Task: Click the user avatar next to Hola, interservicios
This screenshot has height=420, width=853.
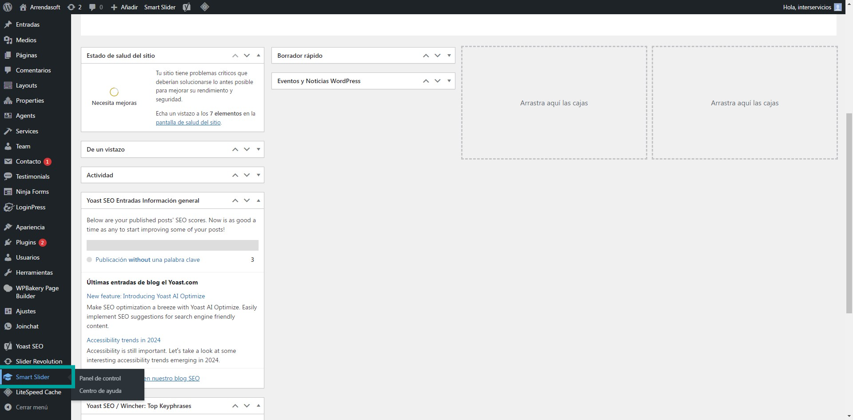Action: 838,7
